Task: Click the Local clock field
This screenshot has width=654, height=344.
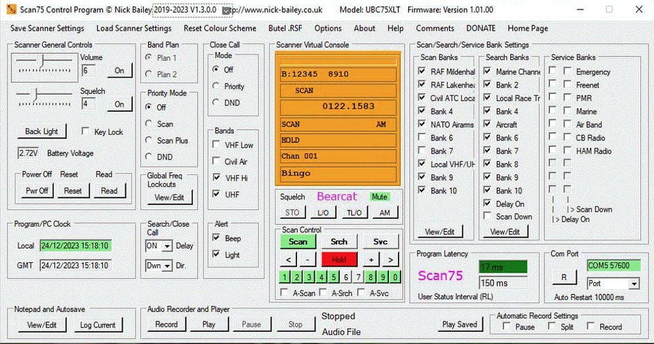Action: pyautogui.click(x=76, y=246)
